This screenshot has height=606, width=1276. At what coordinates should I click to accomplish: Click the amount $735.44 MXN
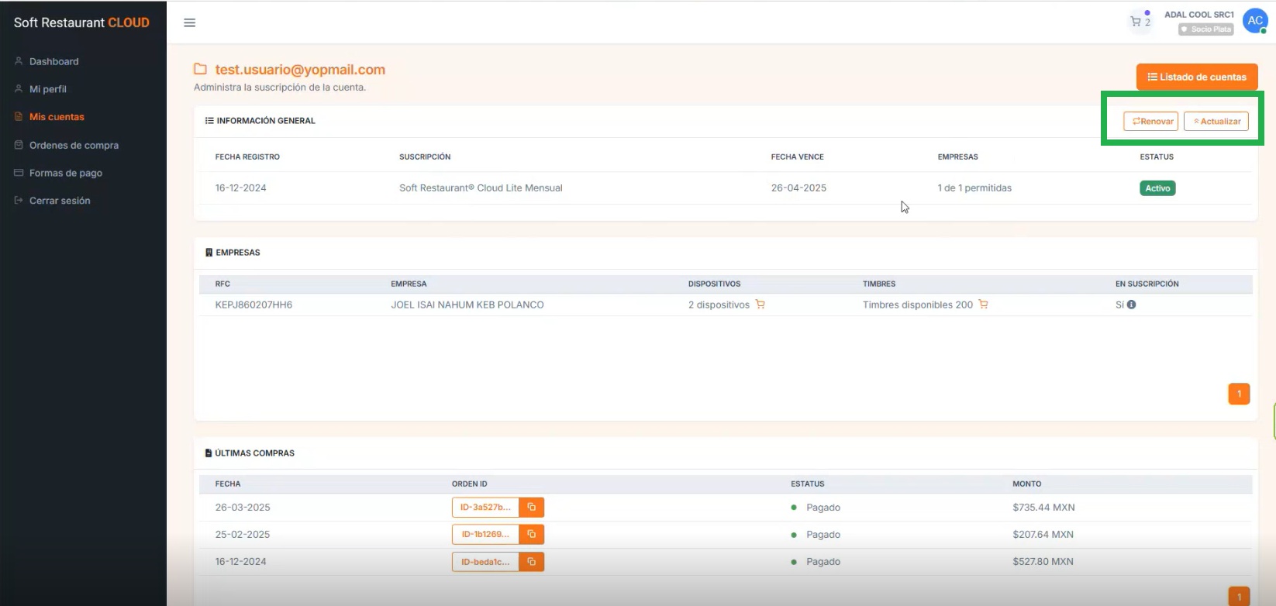click(1043, 508)
